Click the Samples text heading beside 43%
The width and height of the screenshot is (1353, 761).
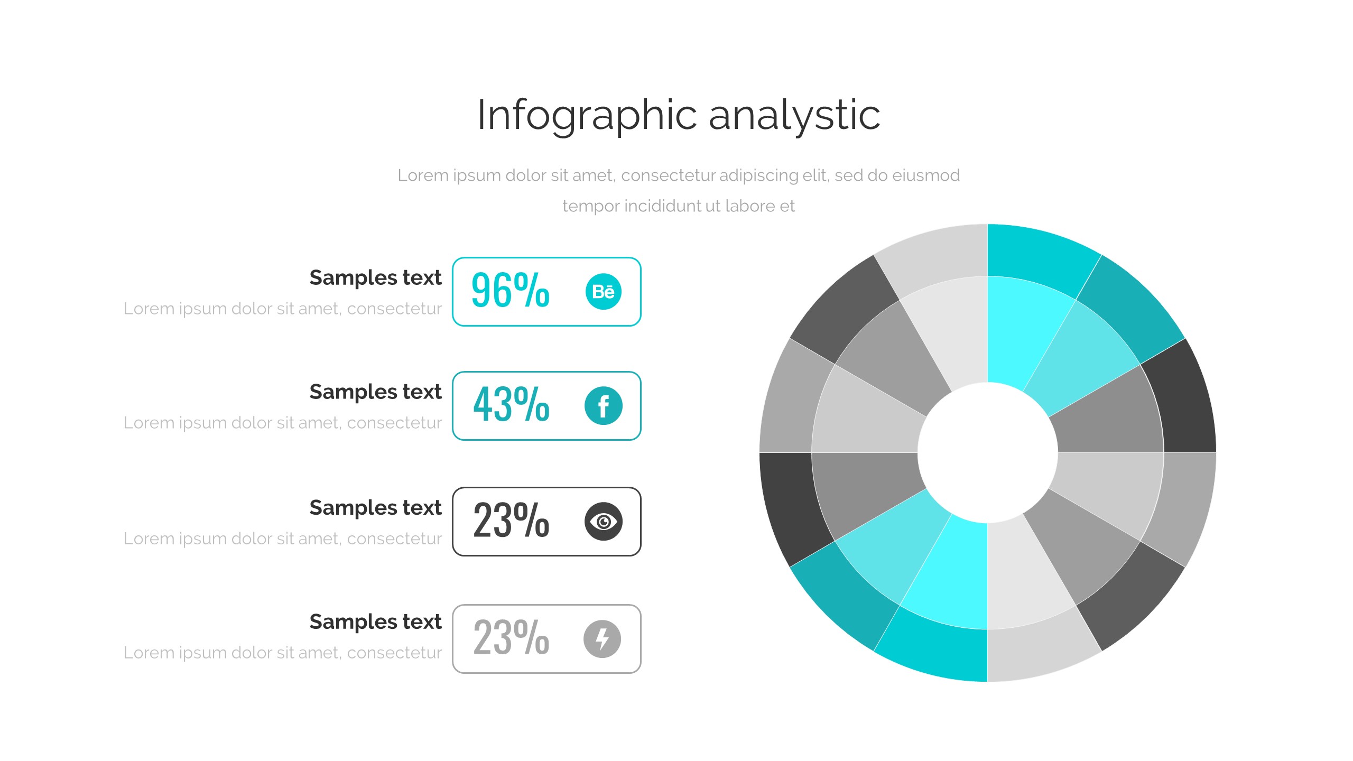375,392
